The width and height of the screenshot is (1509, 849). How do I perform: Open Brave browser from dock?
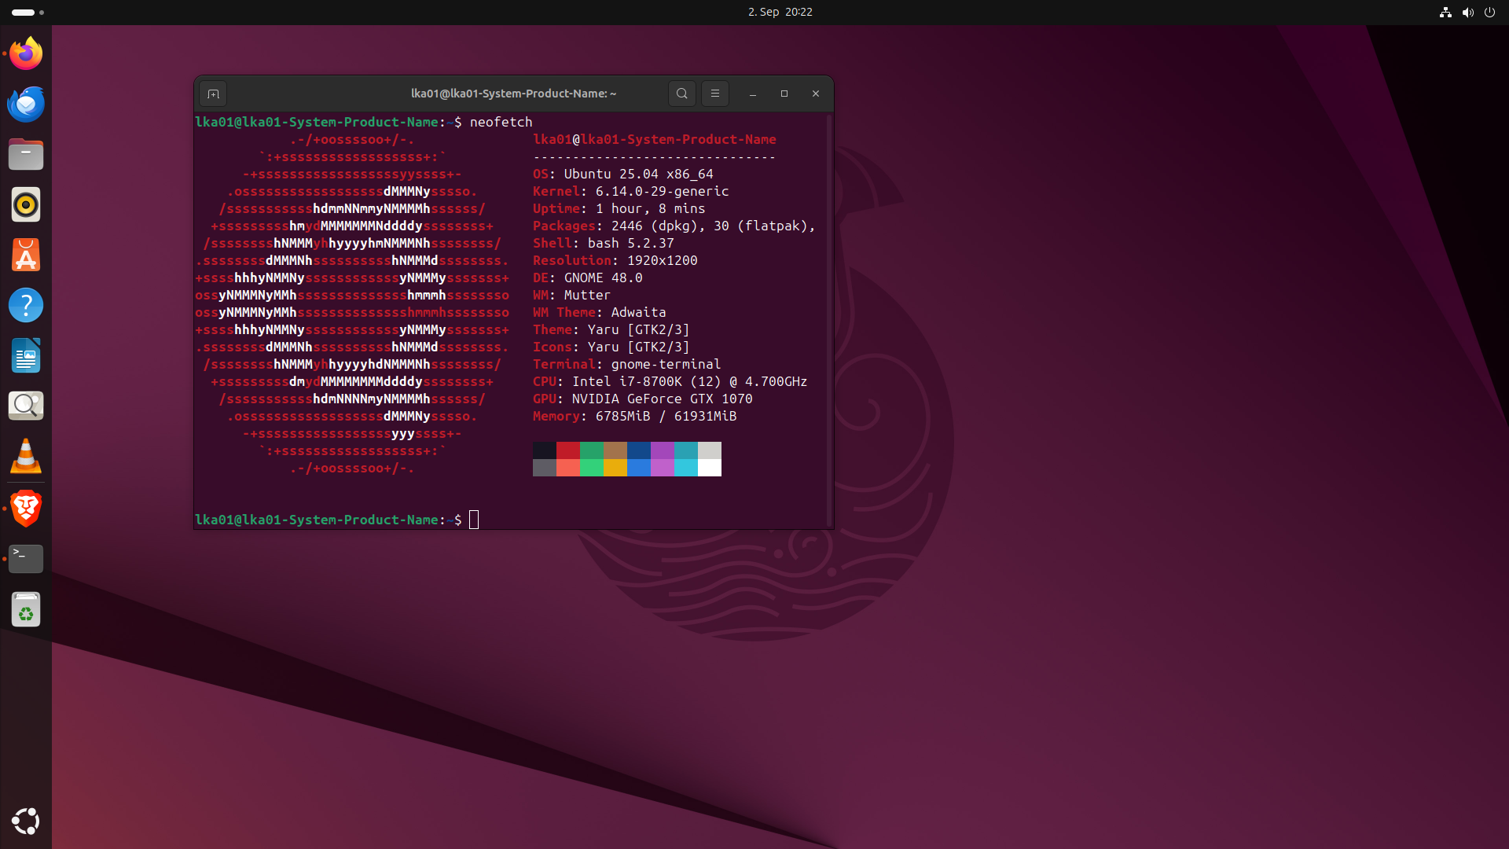[26, 509]
